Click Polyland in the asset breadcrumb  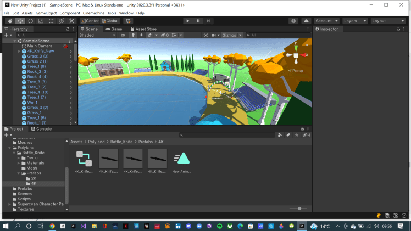[x=96, y=142]
